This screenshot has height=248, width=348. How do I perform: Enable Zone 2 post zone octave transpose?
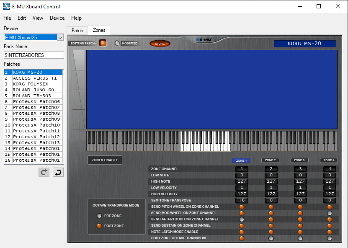click(x=271, y=238)
